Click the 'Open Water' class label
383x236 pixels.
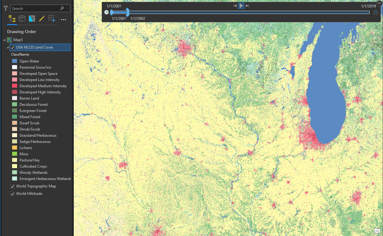tap(29, 61)
